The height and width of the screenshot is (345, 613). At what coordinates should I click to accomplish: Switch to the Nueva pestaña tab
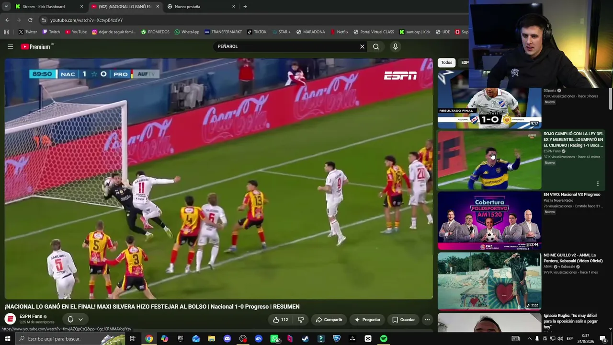[x=201, y=7]
